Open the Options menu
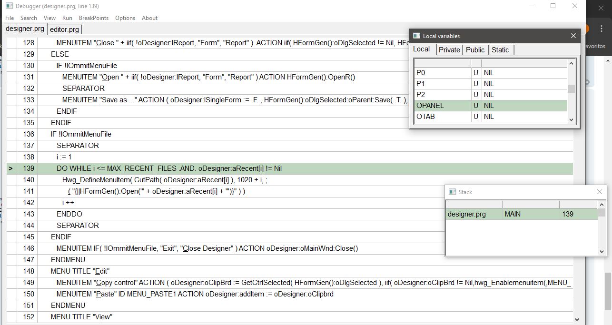The height and width of the screenshot is (325, 612). click(x=125, y=18)
